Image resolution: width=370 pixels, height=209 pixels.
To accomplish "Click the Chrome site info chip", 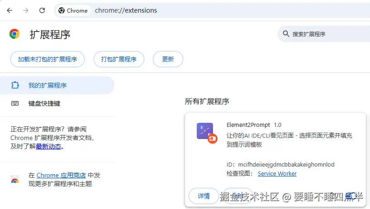I will coord(73,10).
